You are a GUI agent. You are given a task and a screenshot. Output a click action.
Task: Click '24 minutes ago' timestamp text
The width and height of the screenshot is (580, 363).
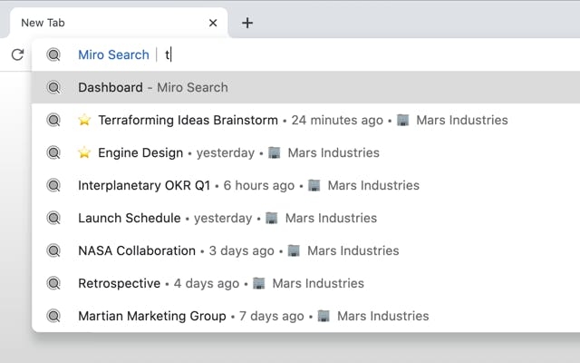point(337,120)
